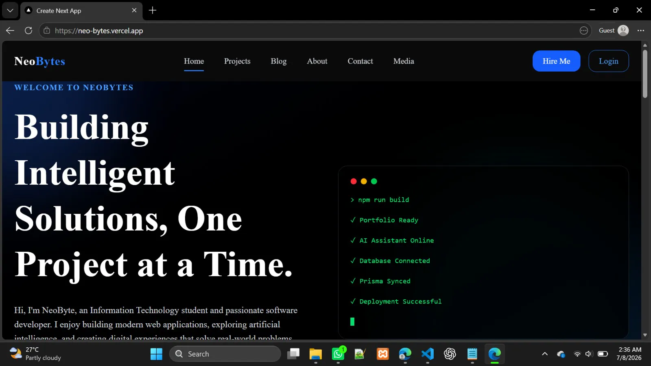Click the Login button
Viewport: 651px width, 366px height.
coord(608,61)
